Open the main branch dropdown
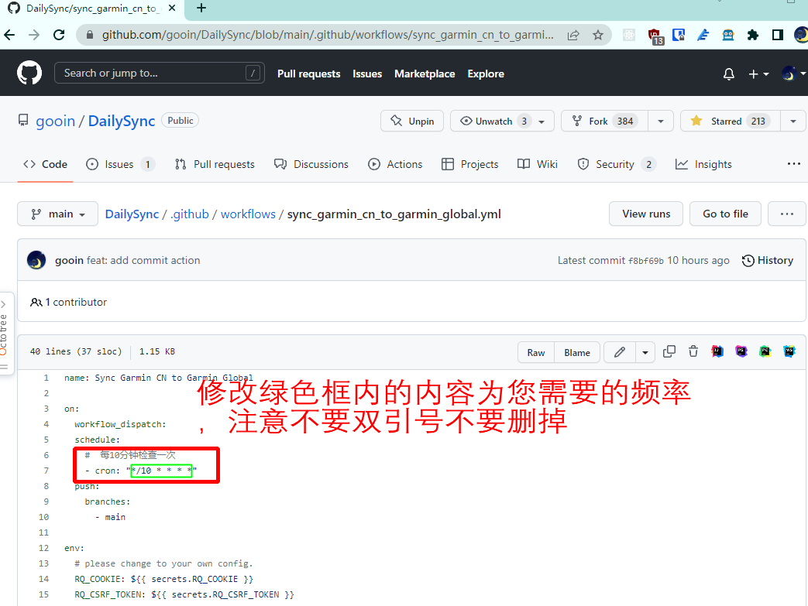The image size is (808, 606). tap(57, 214)
